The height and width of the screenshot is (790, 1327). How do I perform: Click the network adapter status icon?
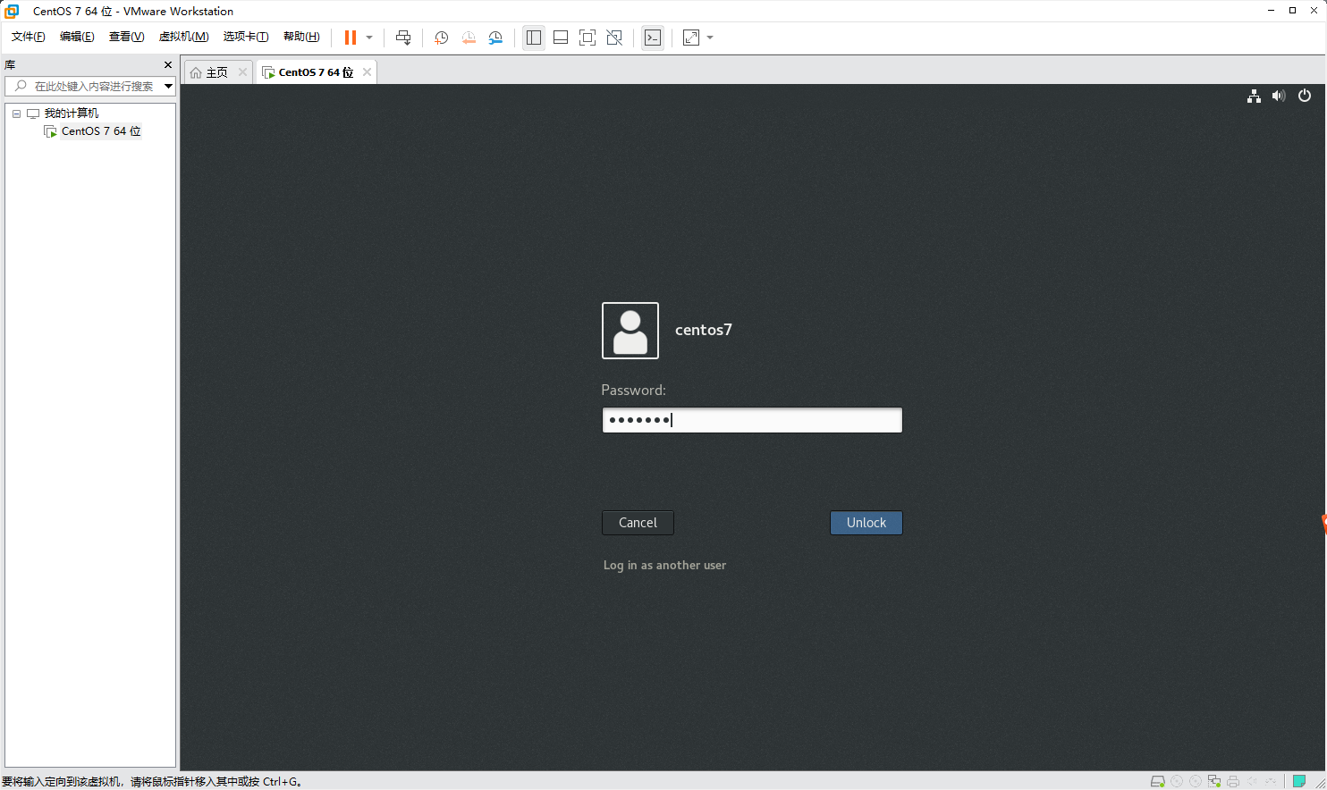[1214, 781]
